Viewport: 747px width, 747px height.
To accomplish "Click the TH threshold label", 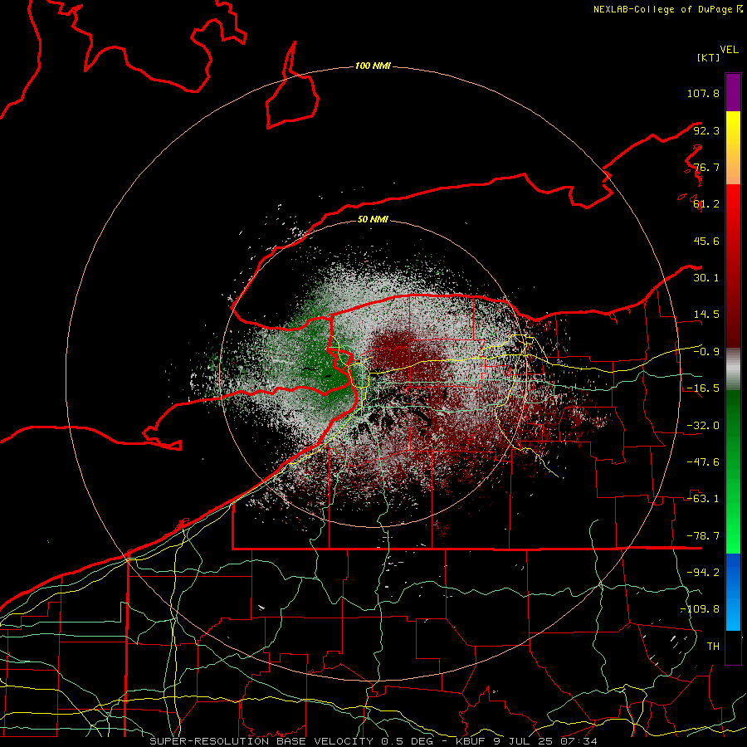I will [x=713, y=646].
